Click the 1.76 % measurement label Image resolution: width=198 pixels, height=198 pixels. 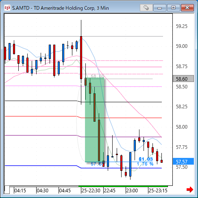(x=145, y=164)
